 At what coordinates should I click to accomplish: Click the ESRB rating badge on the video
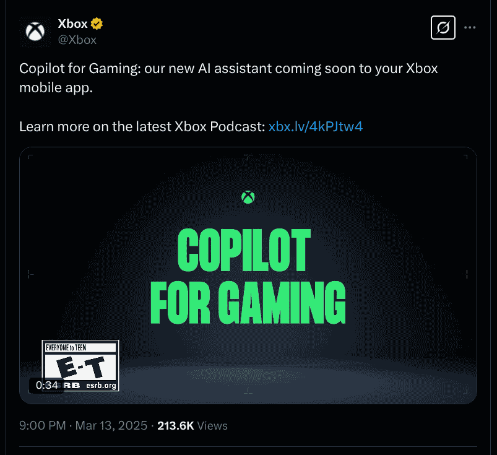point(79,365)
